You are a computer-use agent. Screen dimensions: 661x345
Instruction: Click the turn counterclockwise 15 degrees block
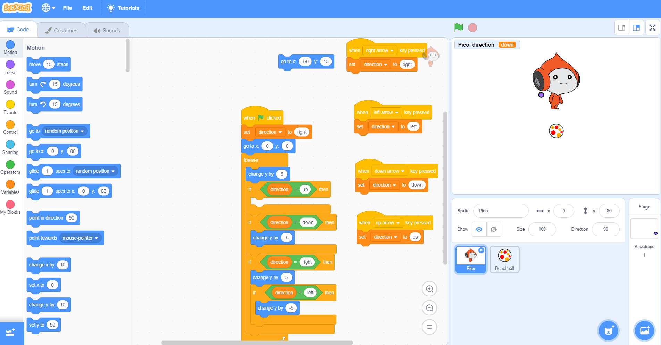pyautogui.click(x=55, y=105)
